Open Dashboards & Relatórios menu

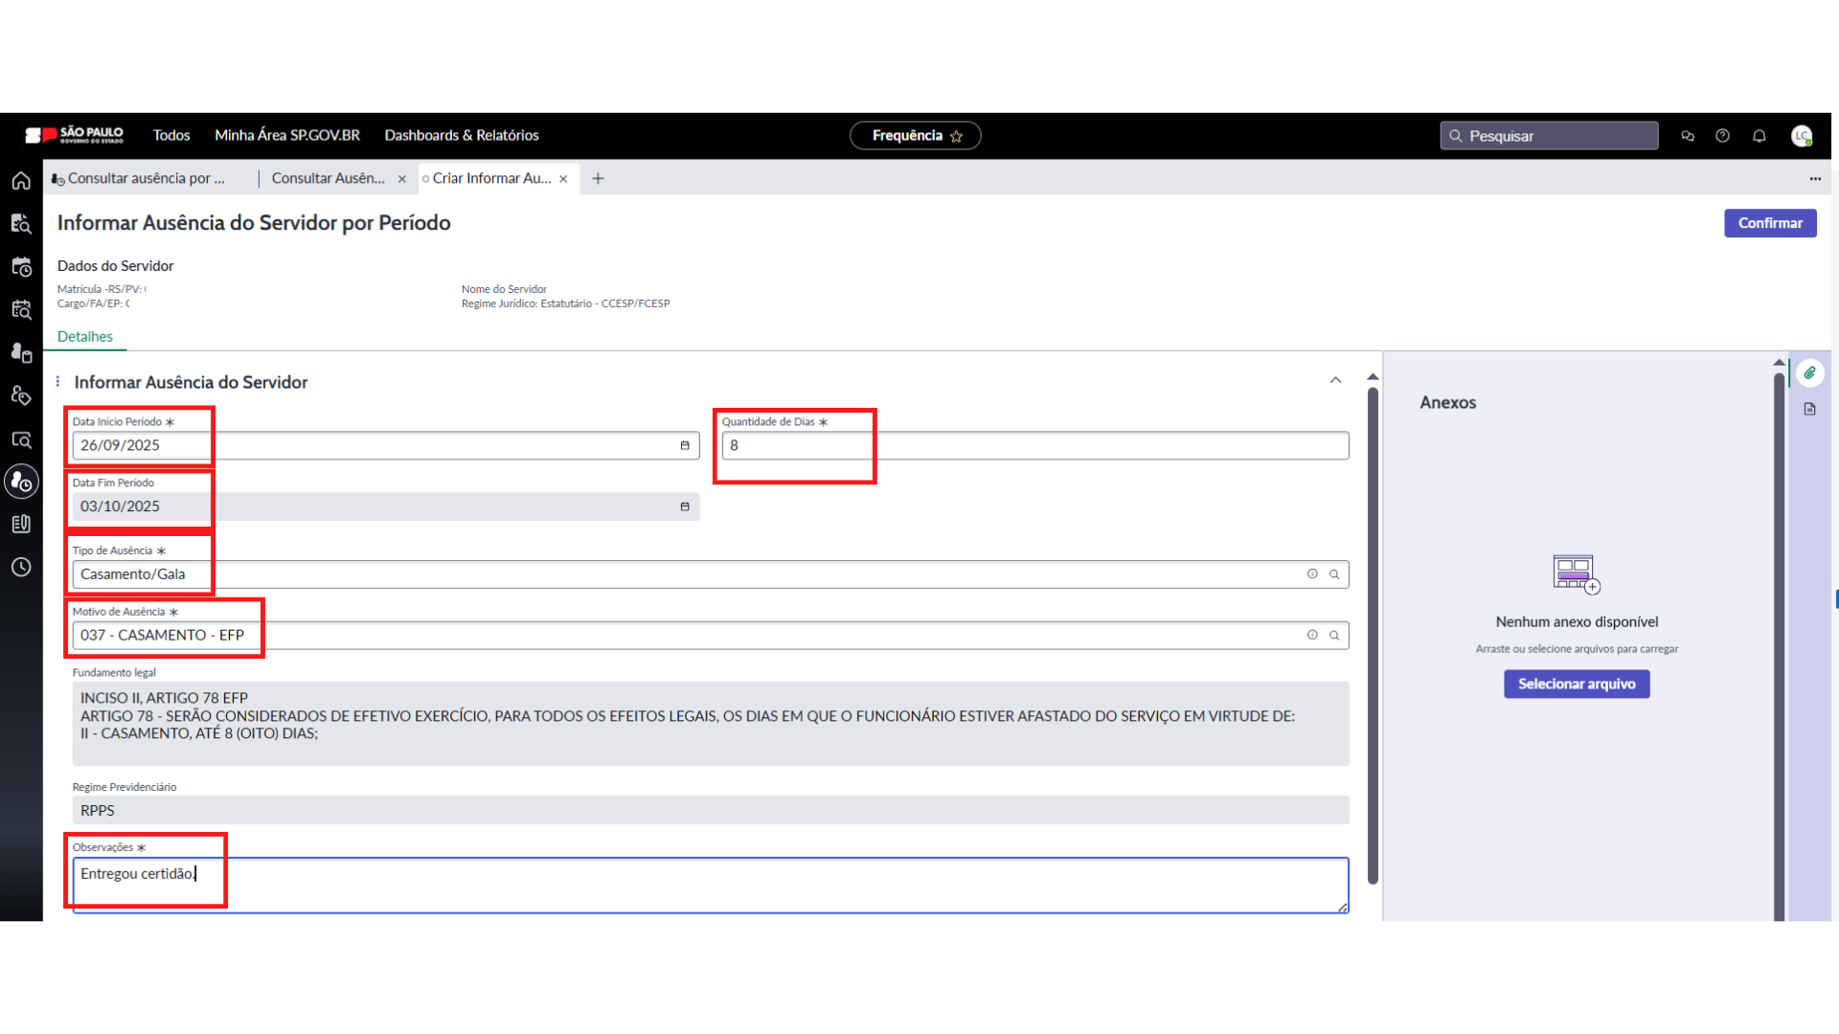(x=462, y=136)
